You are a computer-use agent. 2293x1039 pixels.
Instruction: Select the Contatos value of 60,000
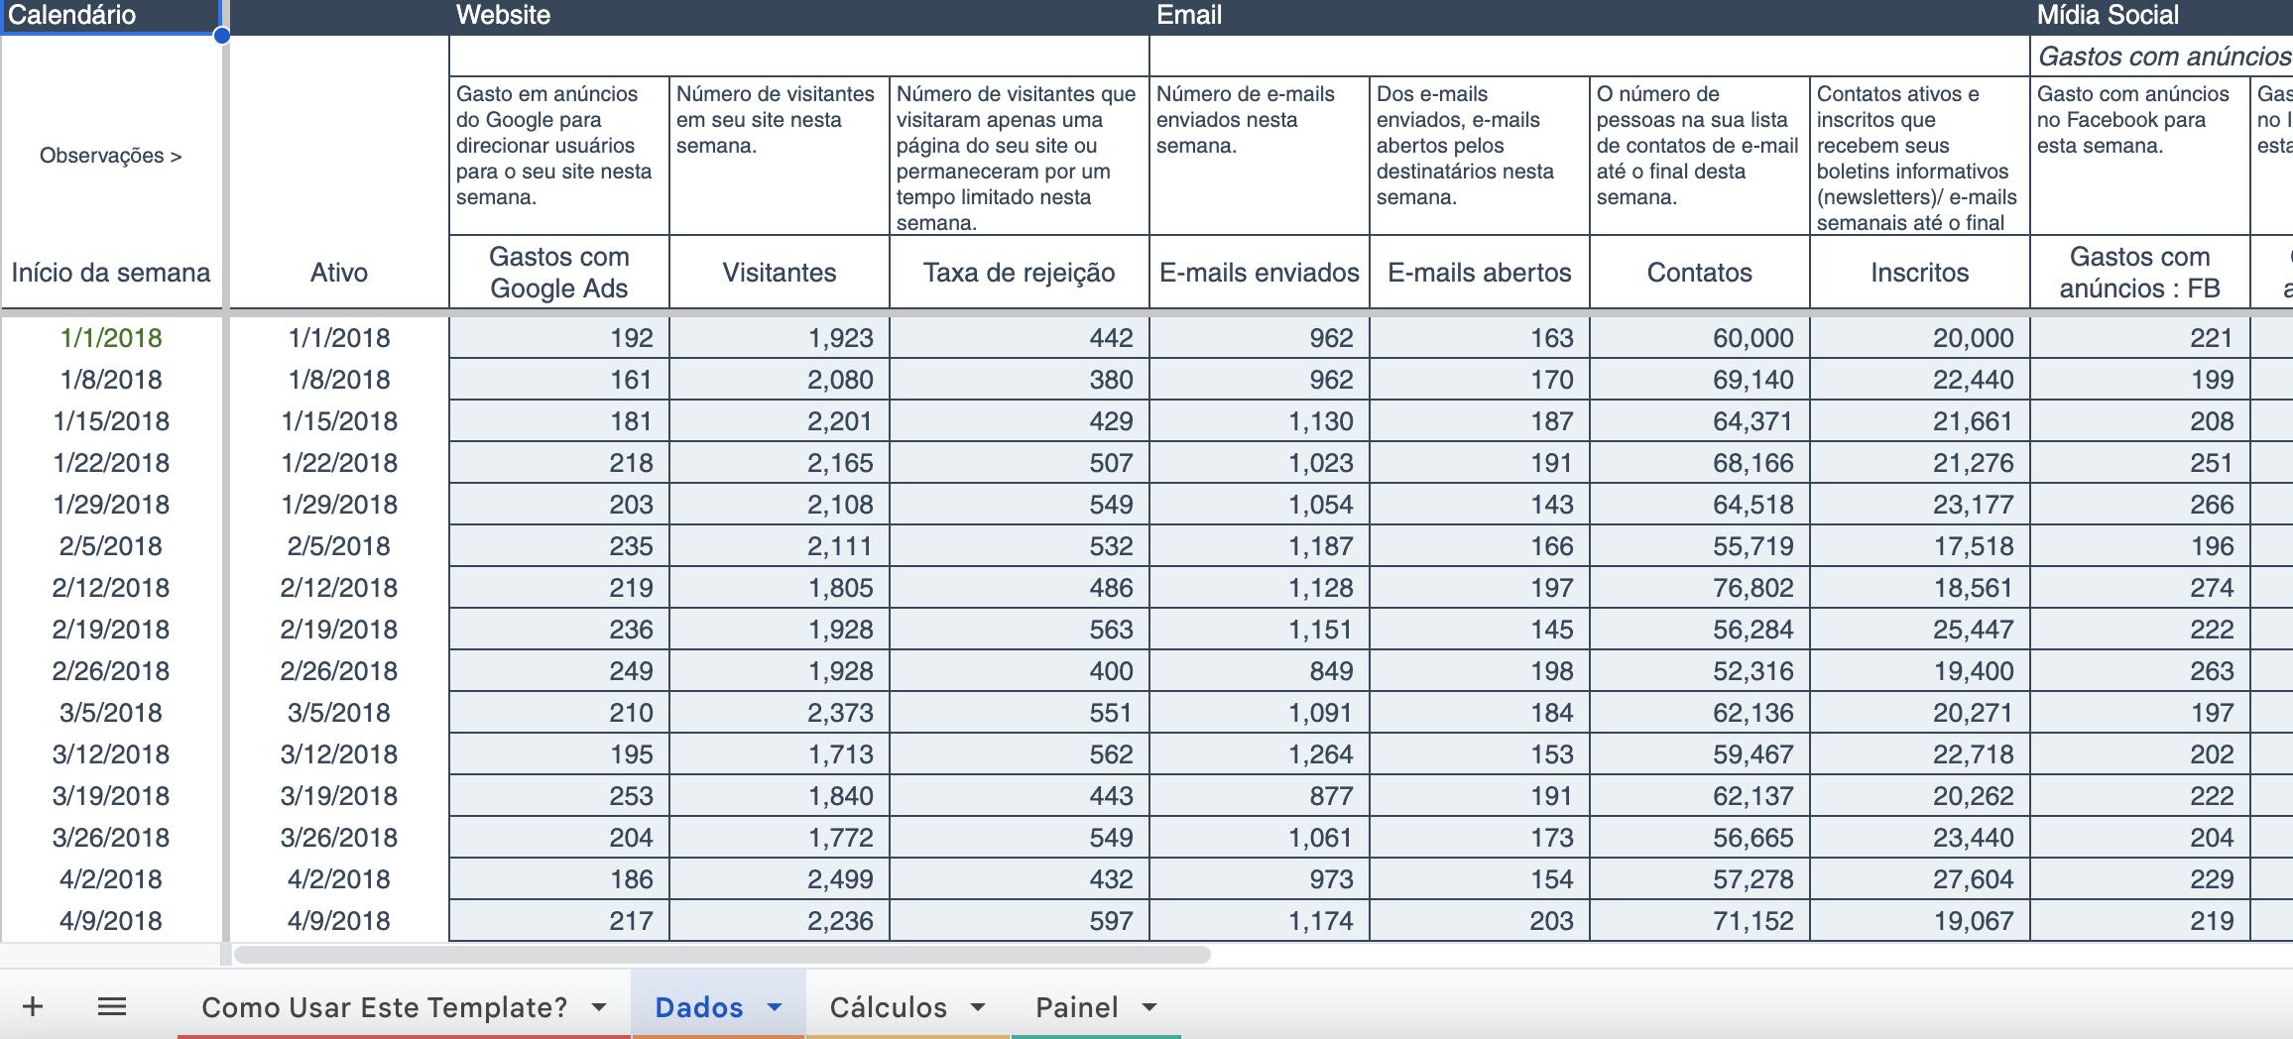1696,337
